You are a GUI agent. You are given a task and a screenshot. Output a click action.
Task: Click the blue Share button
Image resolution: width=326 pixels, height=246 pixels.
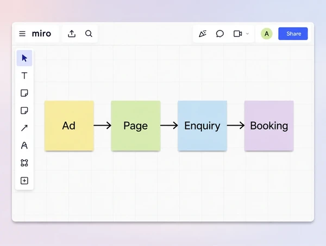293,34
